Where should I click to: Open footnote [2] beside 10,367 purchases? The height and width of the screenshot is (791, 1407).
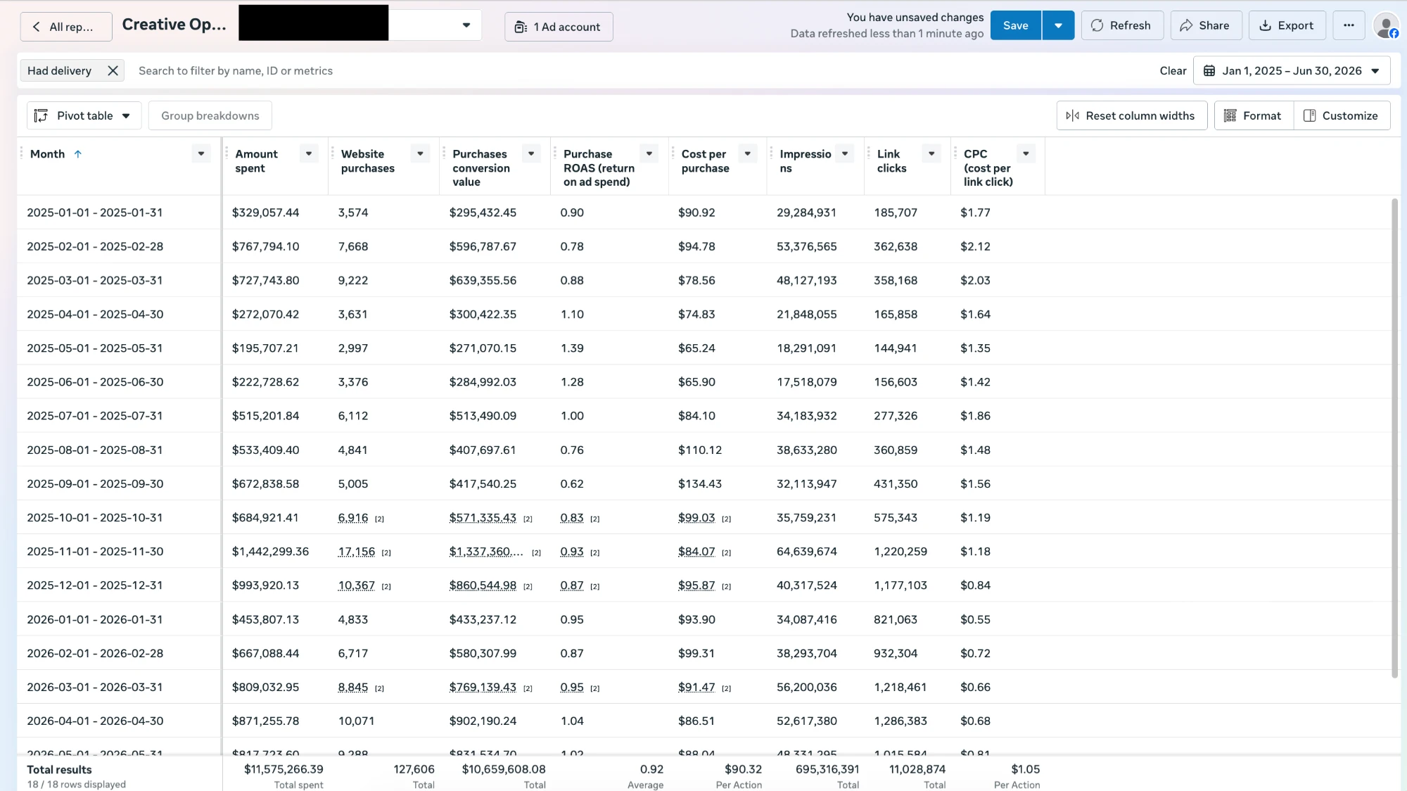point(386,586)
